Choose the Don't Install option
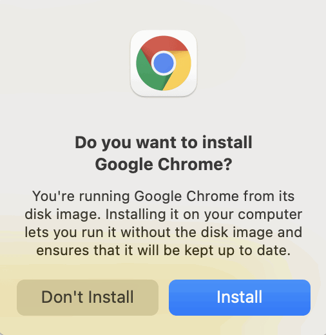Viewport: 326px width, 335px height. pos(88,298)
